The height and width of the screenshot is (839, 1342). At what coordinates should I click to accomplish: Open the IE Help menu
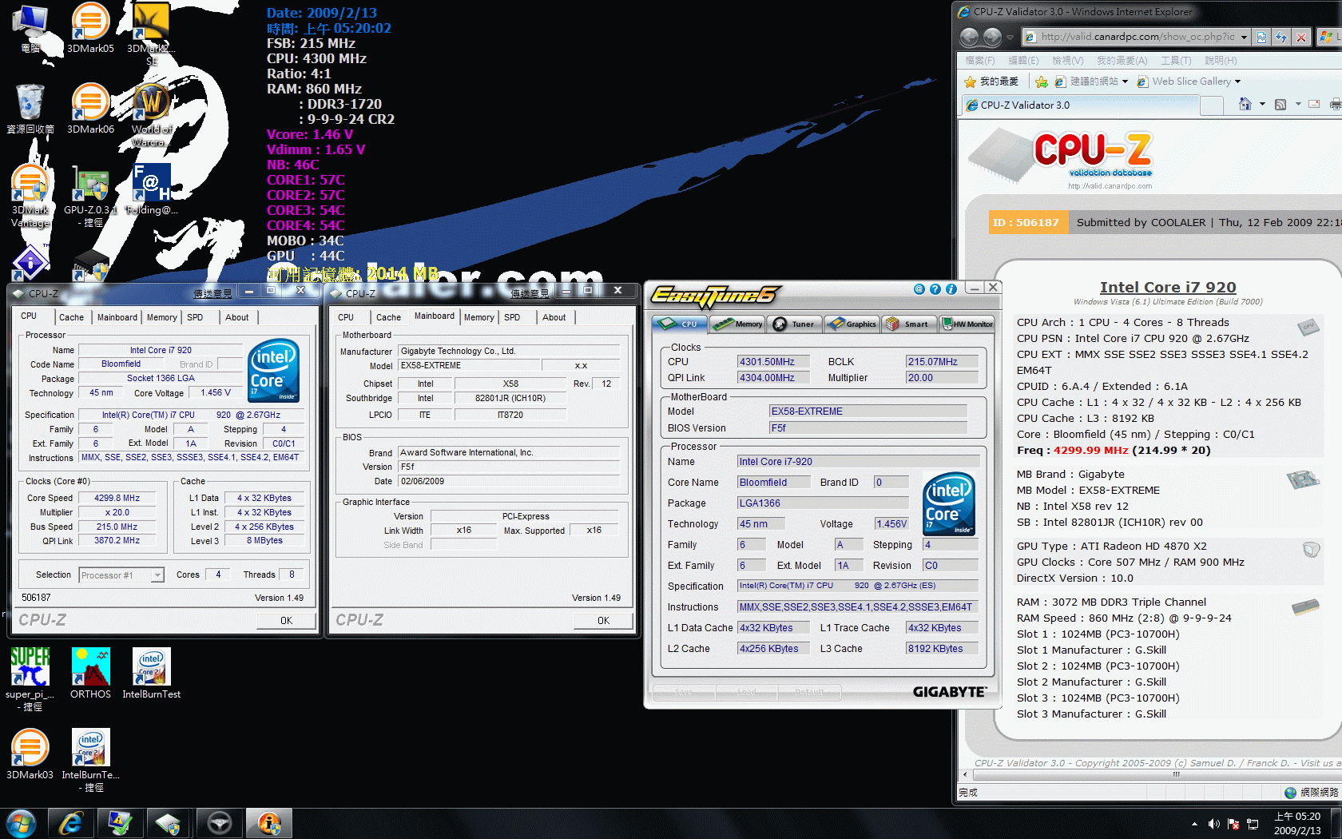[1221, 60]
